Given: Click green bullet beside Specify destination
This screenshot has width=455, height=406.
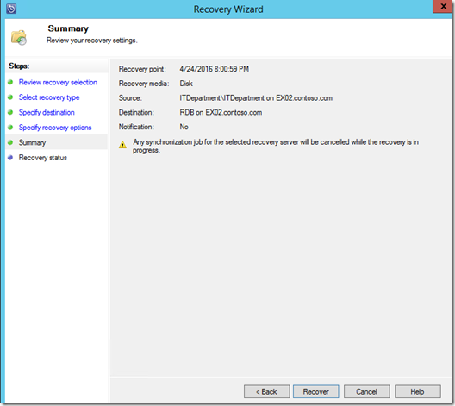Looking at the screenshot, I should tap(10, 112).
